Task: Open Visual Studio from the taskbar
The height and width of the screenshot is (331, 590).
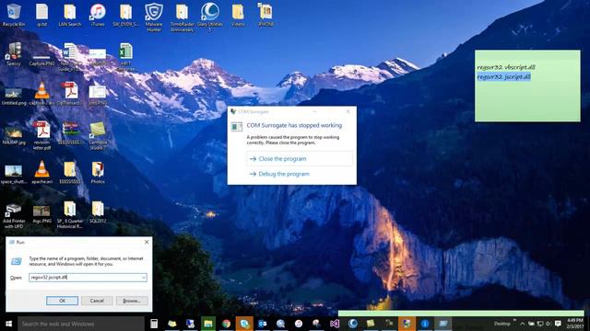Action: coord(335,324)
